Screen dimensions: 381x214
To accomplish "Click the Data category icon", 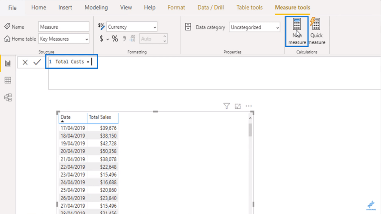I will click(188, 27).
